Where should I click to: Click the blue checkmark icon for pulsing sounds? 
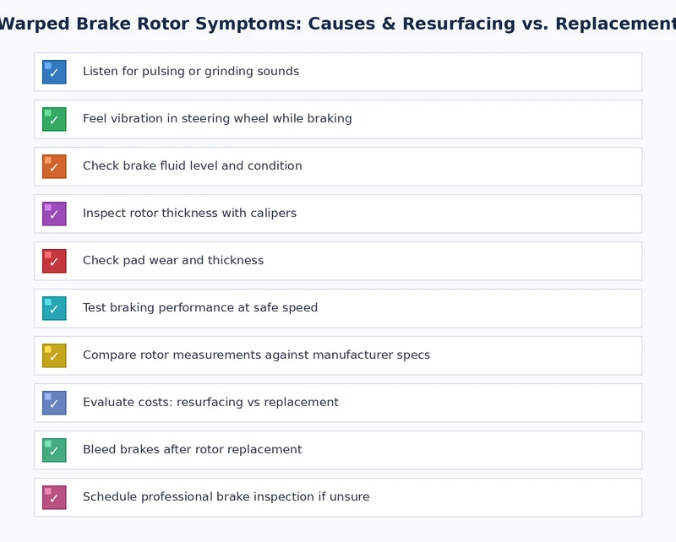[x=54, y=72]
